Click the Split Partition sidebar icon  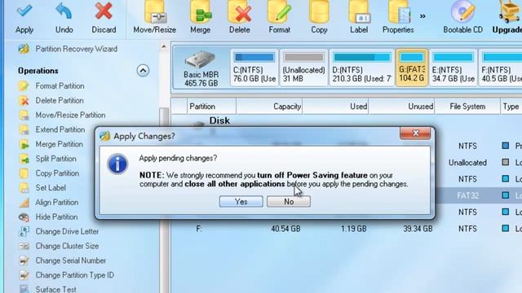click(24, 159)
